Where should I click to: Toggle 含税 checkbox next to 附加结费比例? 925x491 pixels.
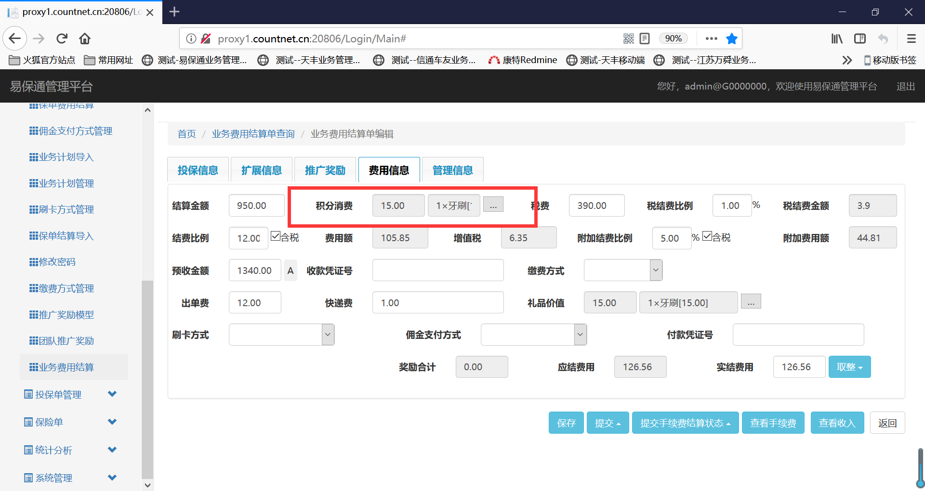coord(707,236)
